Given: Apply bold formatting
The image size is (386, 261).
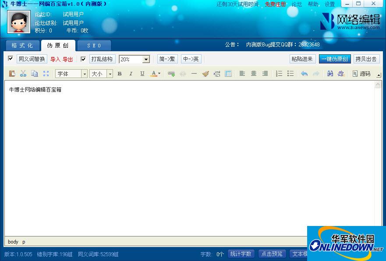Looking at the screenshot, I should tap(120, 74).
